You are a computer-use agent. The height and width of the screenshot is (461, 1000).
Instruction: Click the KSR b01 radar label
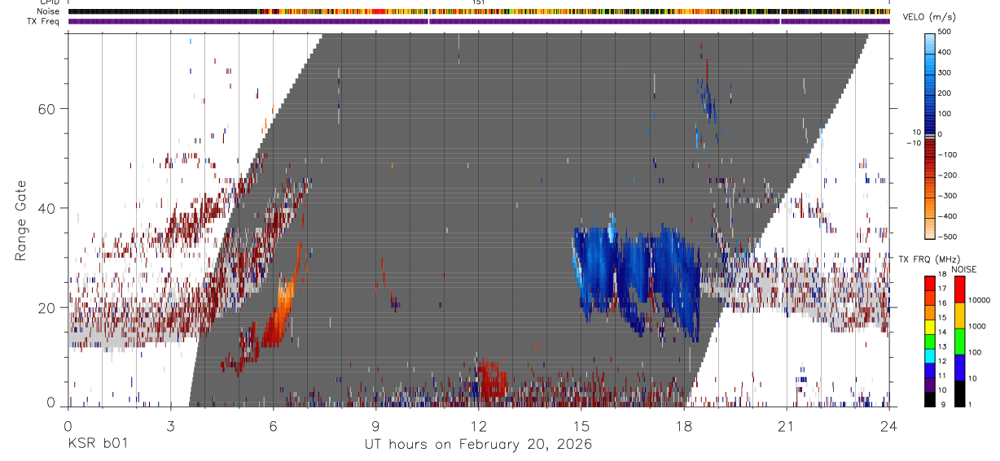click(97, 445)
